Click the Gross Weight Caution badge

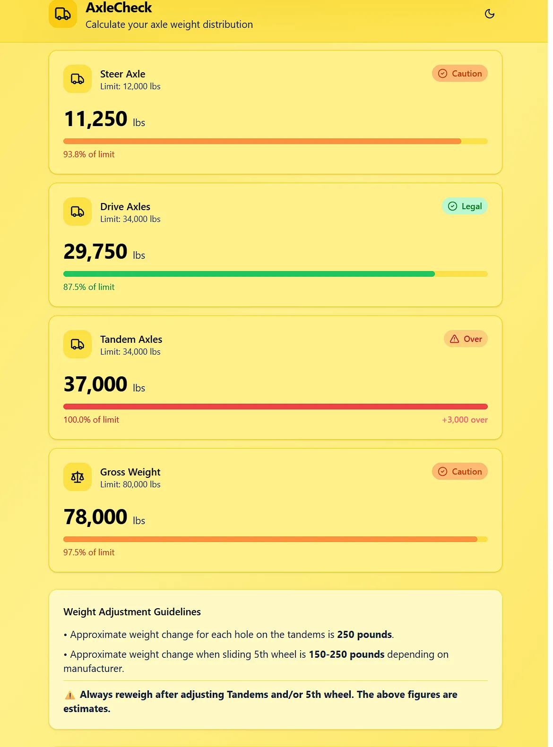pos(459,472)
